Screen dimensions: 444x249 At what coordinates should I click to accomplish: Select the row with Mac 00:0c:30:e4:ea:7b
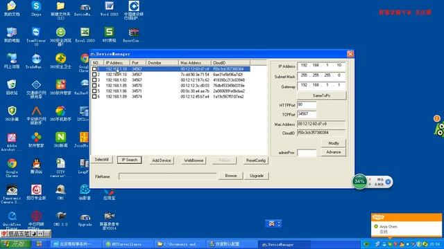tap(171, 91)
